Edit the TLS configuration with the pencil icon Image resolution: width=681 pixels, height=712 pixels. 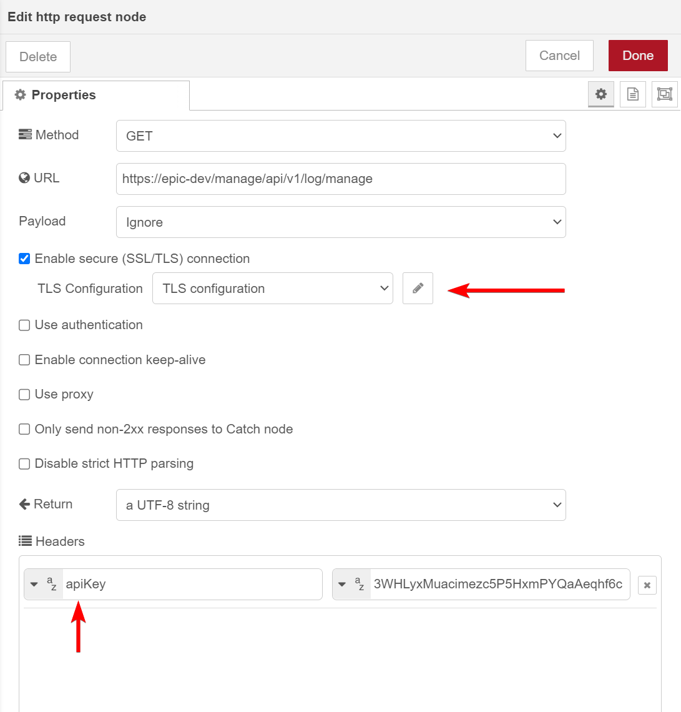[417, 288]
